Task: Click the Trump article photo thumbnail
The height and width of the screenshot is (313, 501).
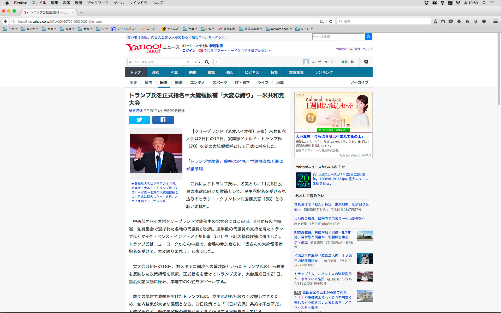Action: [156, 154]
